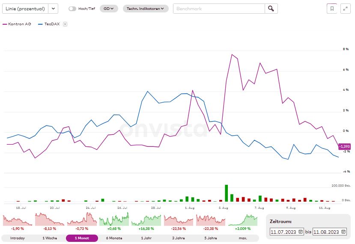This screenshot has width=355, height=244.
Task: Select the 6 Monate timeframe
Action: tap(114, 238)
